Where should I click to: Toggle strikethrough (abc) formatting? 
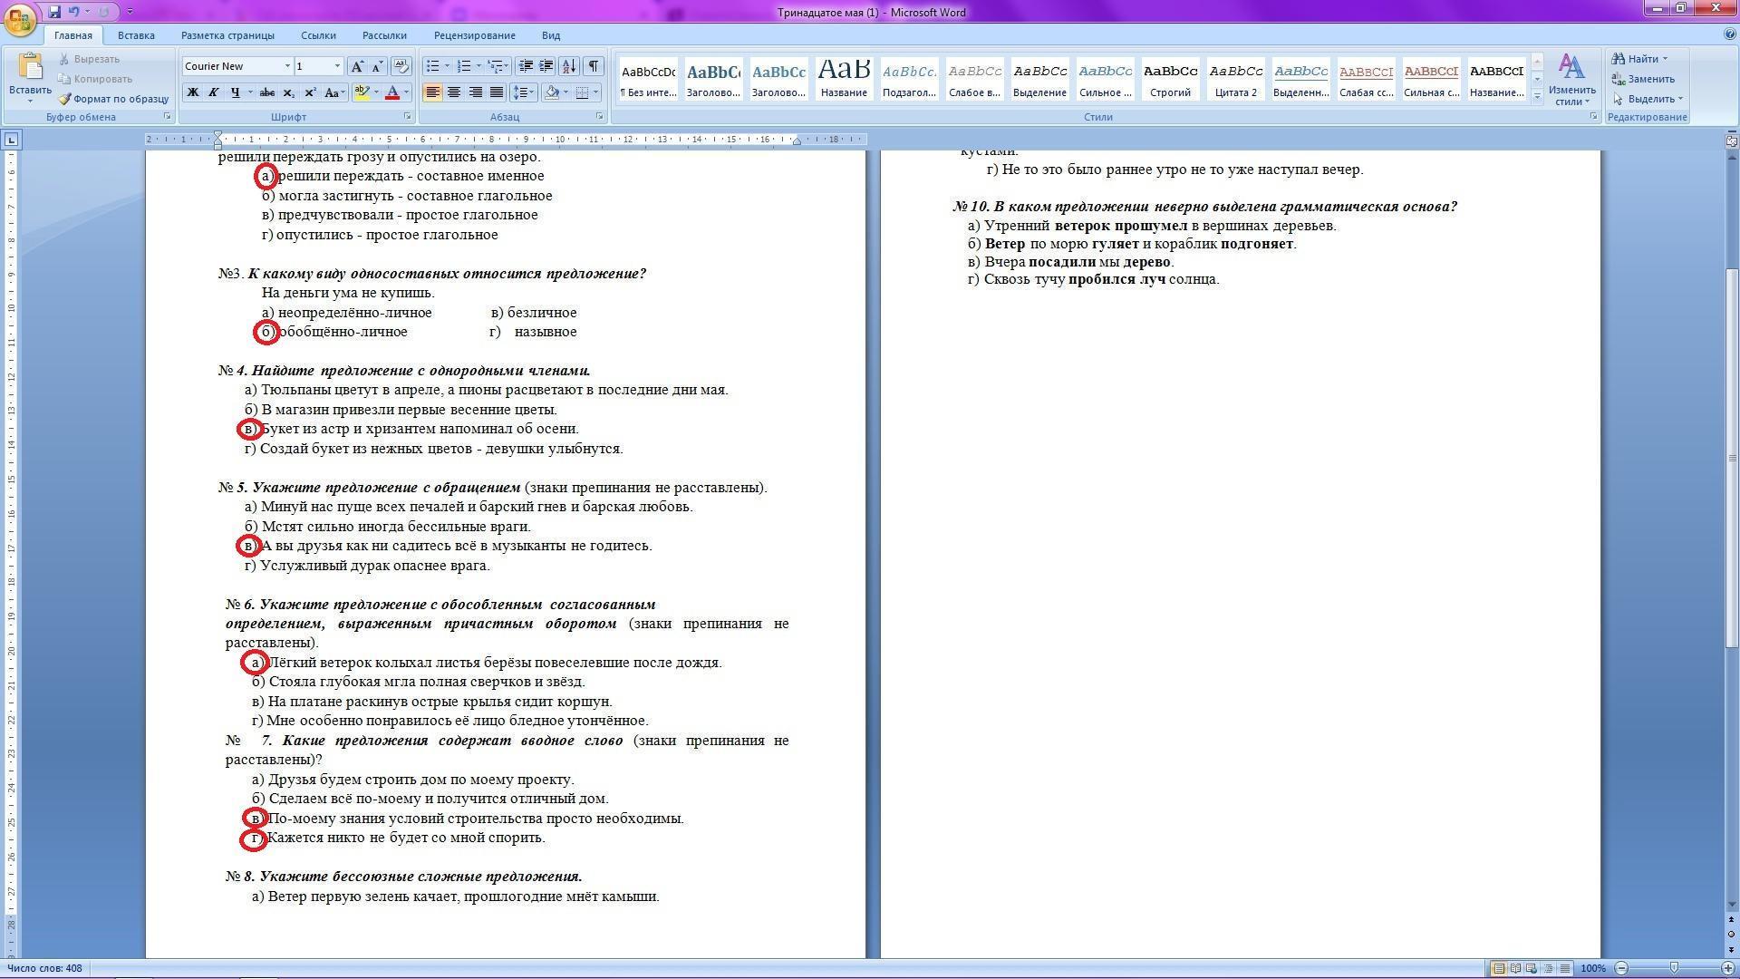266,92
